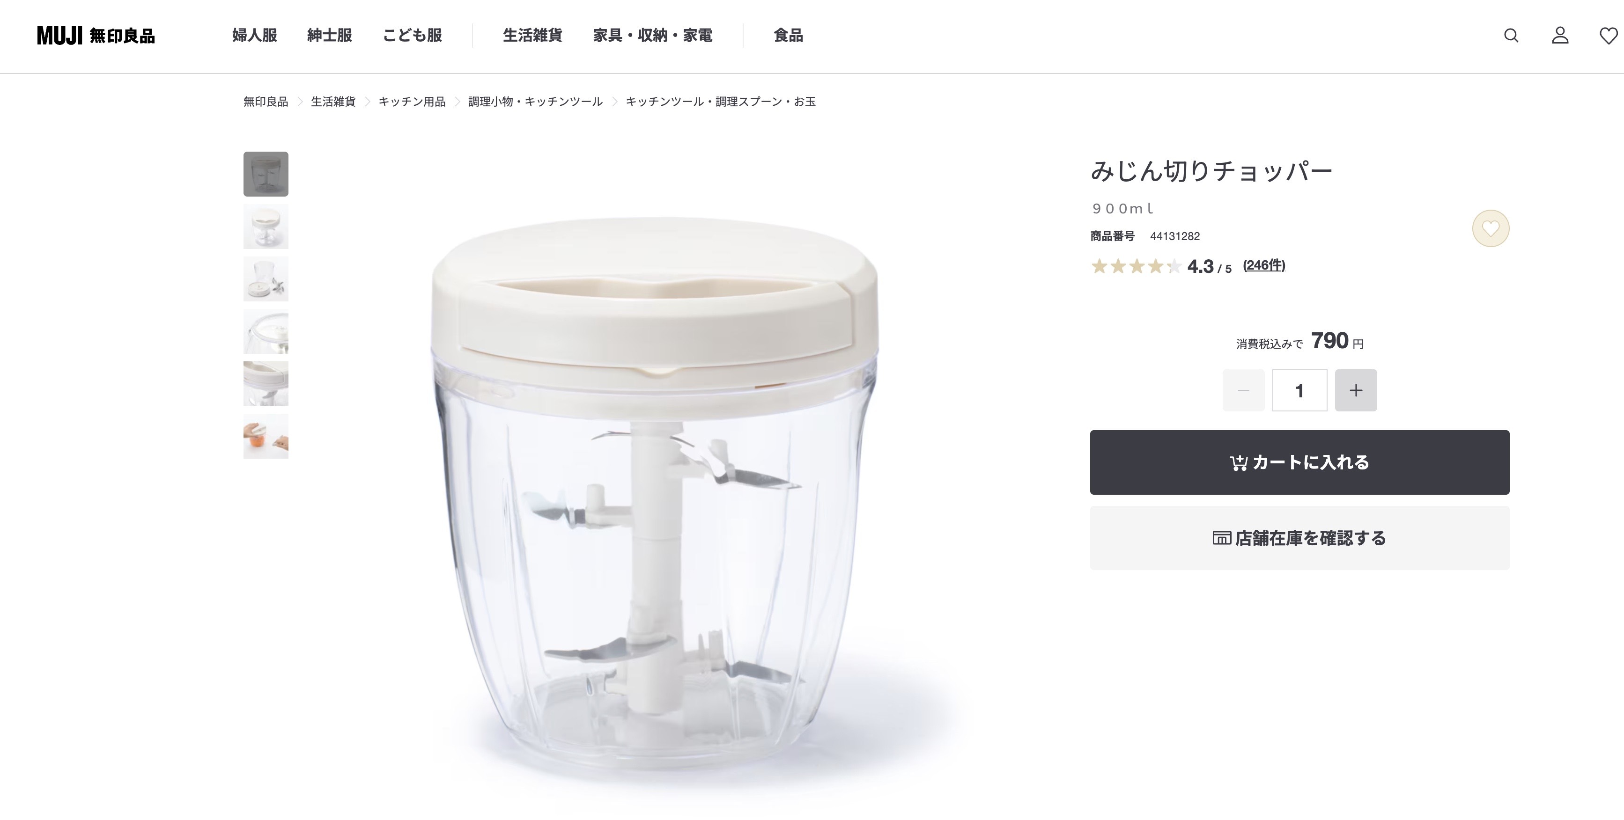
Task: Click the MUJI 無印良品 logo
Action: click(96, 36)
